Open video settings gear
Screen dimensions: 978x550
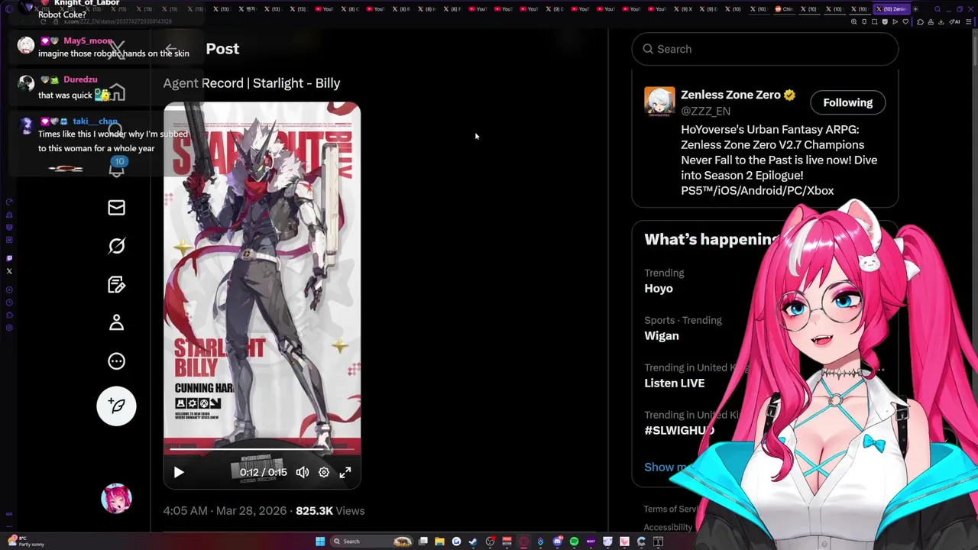coord(324,472)
